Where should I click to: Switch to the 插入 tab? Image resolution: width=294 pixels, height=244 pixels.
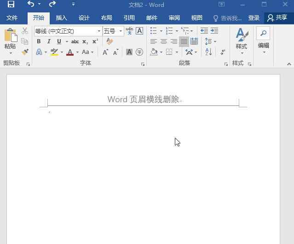(x=61, y=18)
